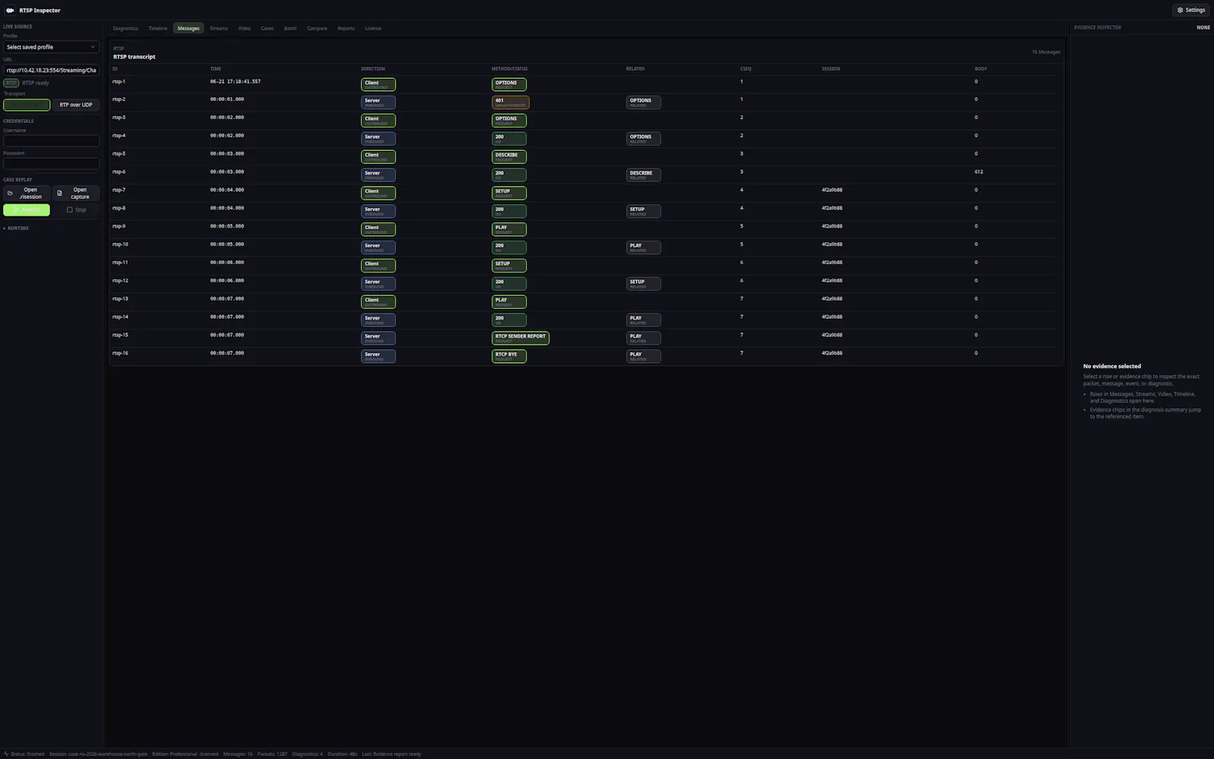Open a .risession file via folder icon button
1214x759 pixels.
27,194
